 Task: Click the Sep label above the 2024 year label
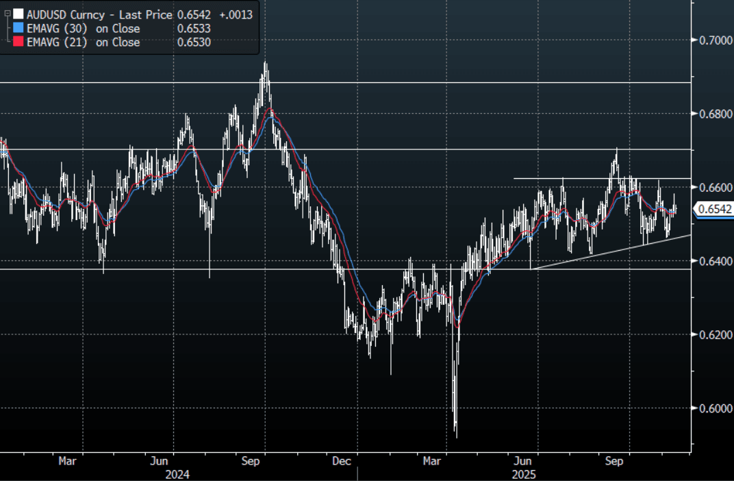pyautogui.click(x=251, y=462)
